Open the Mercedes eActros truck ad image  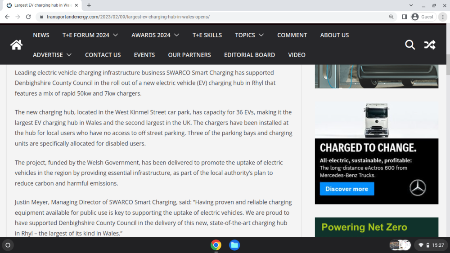[377, 119]
